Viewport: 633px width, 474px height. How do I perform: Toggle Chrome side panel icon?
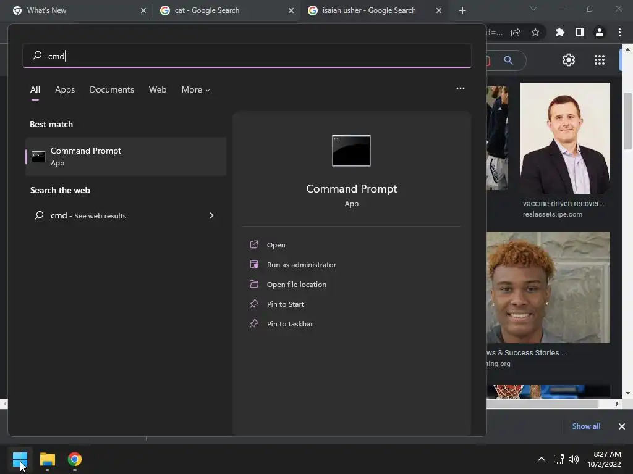[580, 32]
